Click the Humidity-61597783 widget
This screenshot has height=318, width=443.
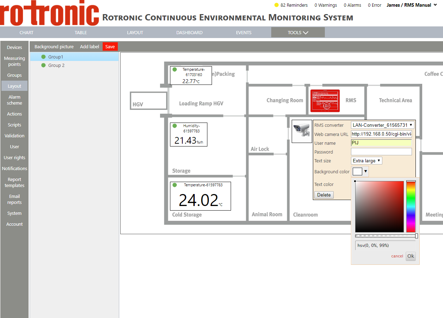pyautogui.click(x=189, y=135)
